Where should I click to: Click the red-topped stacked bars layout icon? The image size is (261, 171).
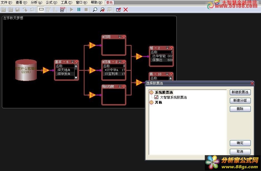pyautogui.click(x=63, y=10)
